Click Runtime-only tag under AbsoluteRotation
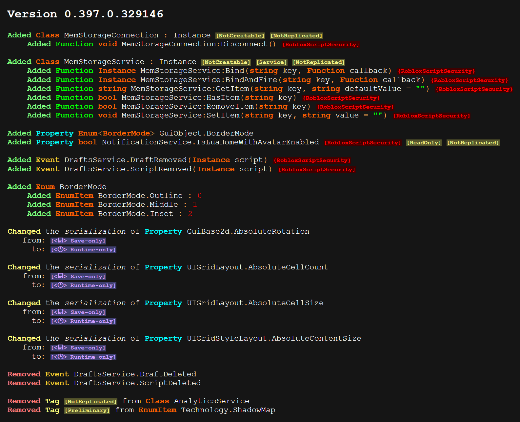The width and height of the screenshot is (520, 422). (84, 249)
